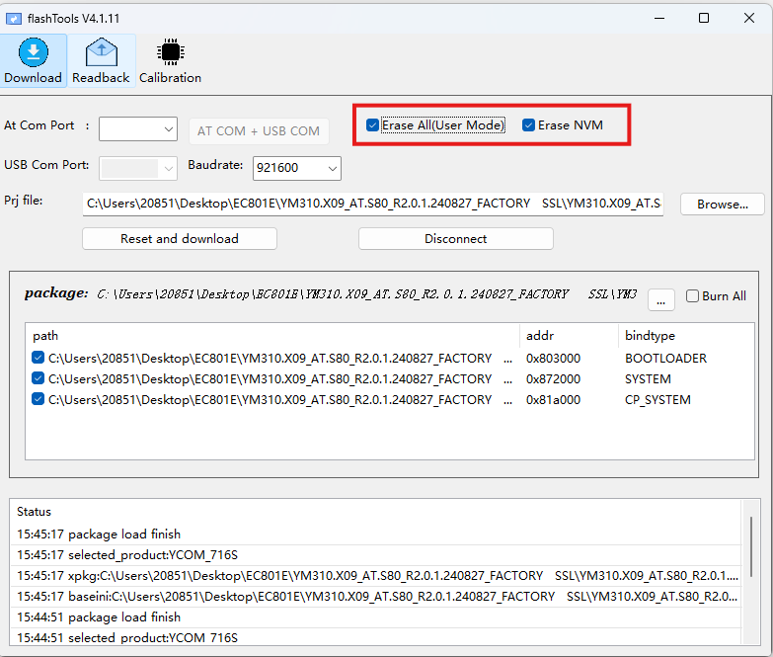The image size is (773, 657).
Task: Click the Reset and download button
Action: coord(180,239)
